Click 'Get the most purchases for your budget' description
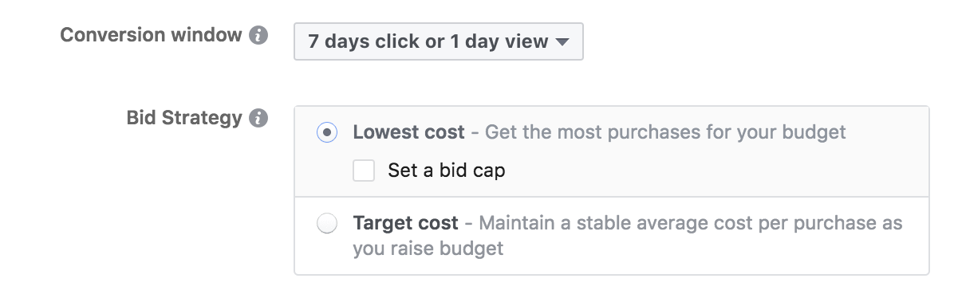954x298 pixels. [x=665, y=132]
